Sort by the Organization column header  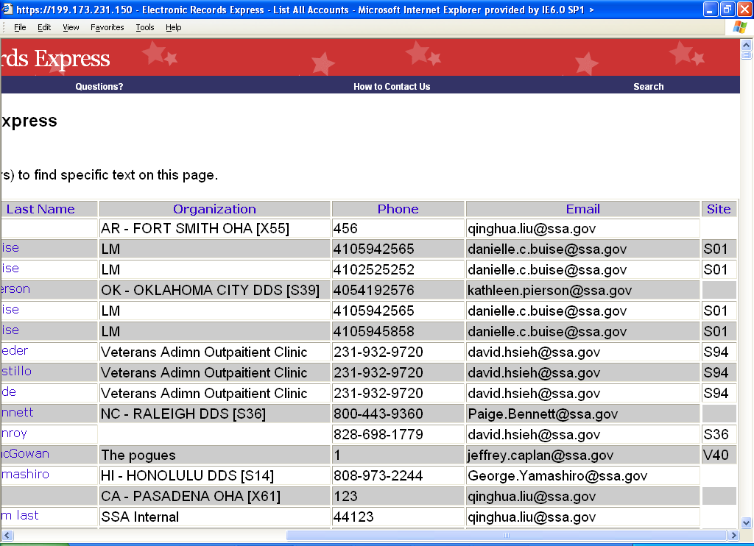(214, 209)
